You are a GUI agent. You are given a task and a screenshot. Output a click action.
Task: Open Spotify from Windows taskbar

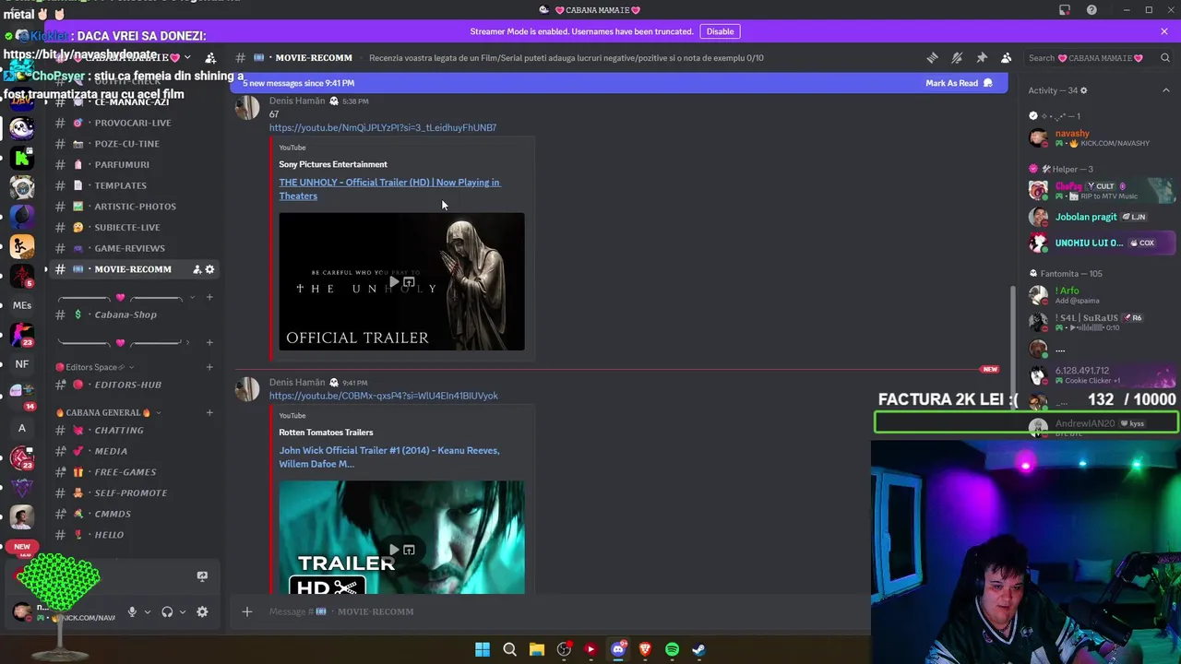pos(672,649)
